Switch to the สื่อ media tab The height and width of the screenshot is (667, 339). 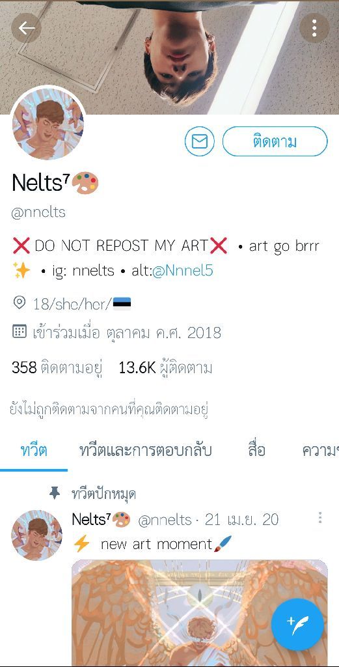(x=256, y=450)
